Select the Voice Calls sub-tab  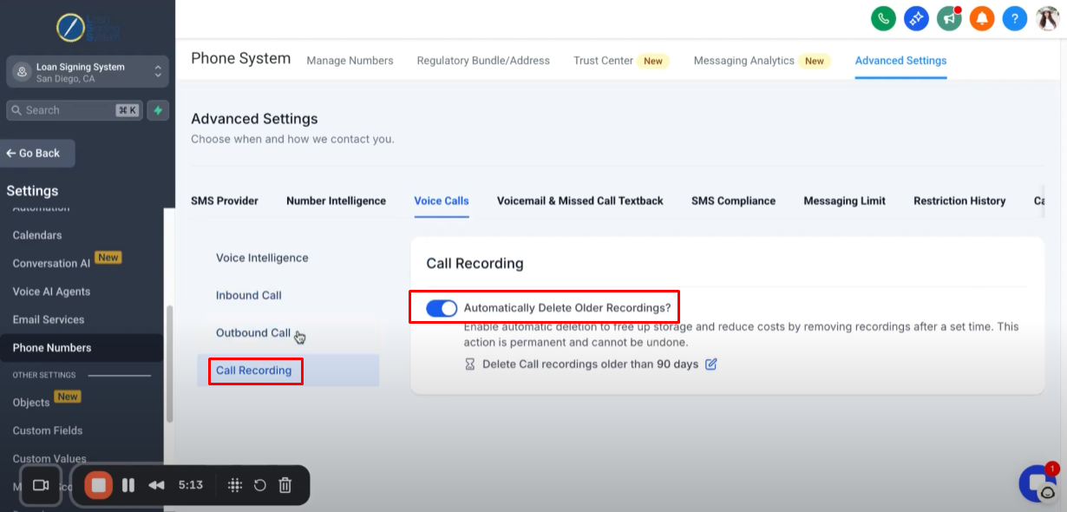[x=442, y=200]
